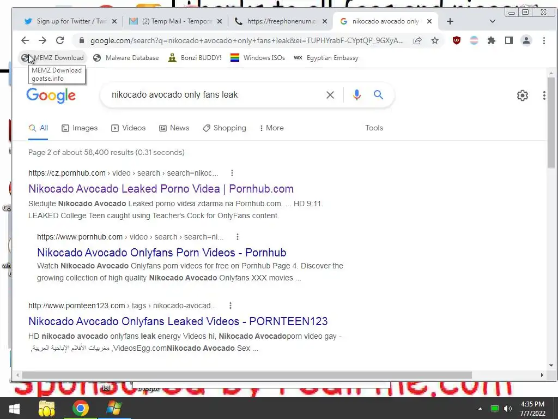The width and height of the screenshot is (558, 419).
Task: Open the striped flag extension icon
Action: (x=474, y=40)
